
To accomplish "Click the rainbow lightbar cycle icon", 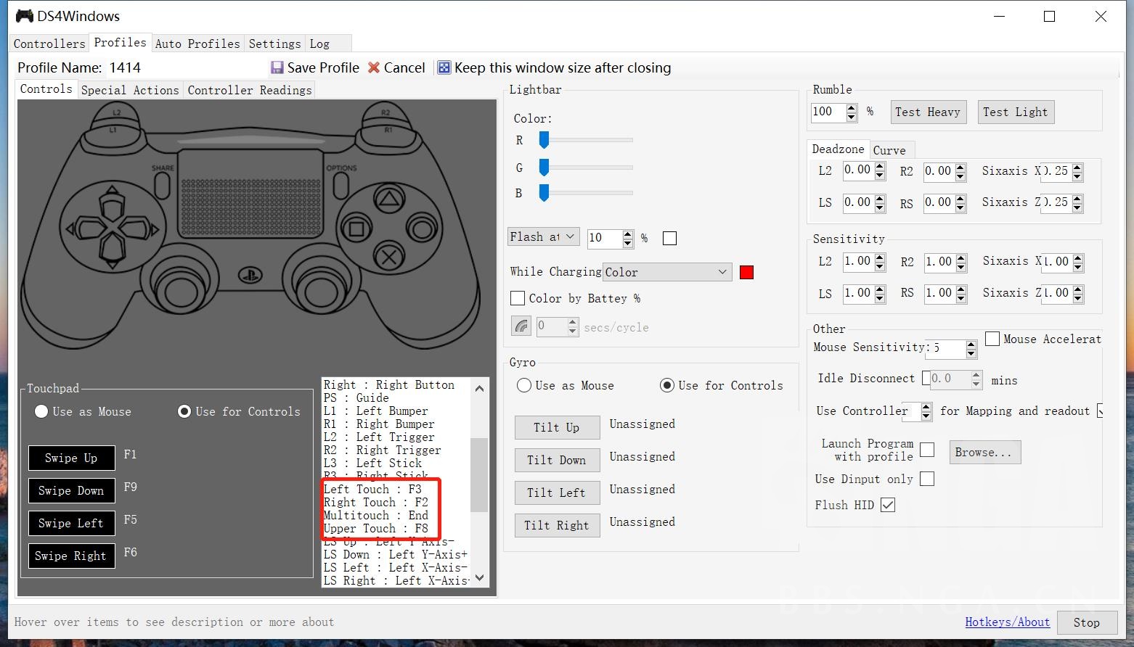I will (x=521, y=326).
